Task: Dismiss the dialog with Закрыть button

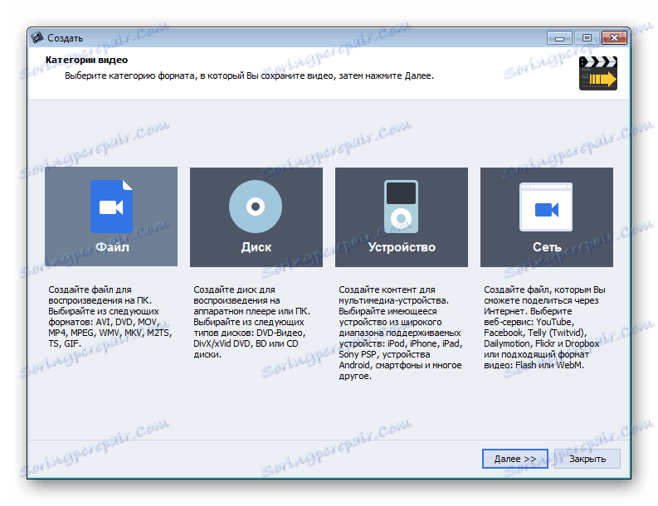Action: tap(587, 459)
